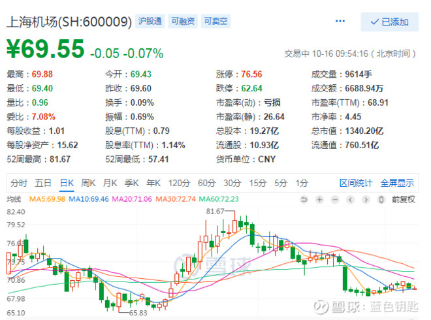
Task: Click the 委比 value 7.08%
Action: tap(44, 117)
